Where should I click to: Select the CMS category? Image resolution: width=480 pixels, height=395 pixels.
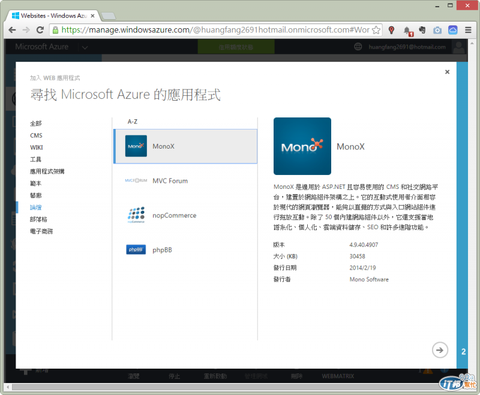(x=36, y=135)
